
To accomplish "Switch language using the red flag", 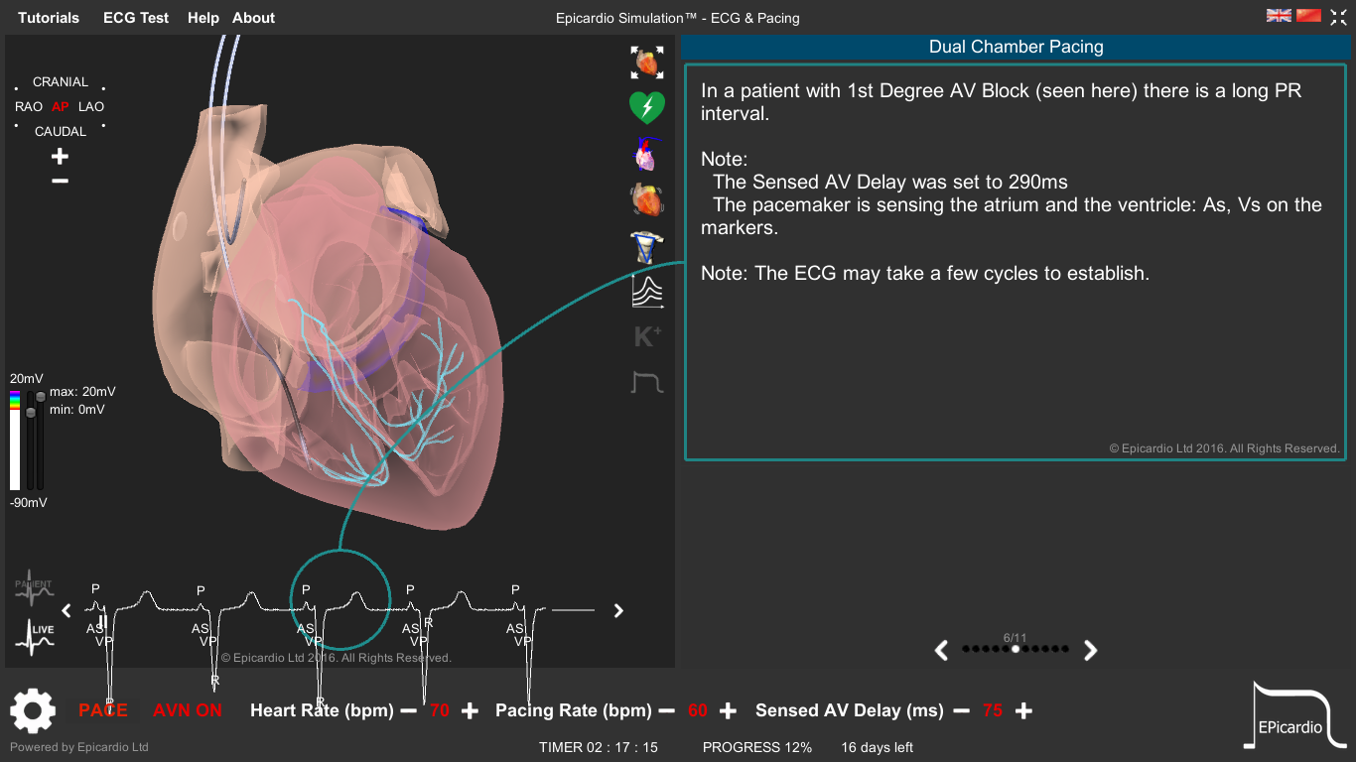I will pyautogui.click(x=1308, y=15).
